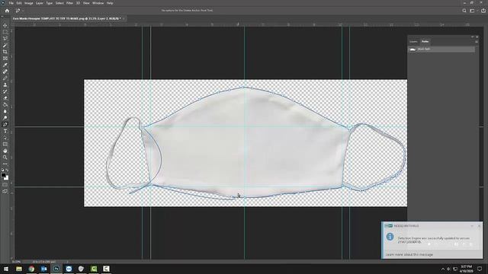Select the Healing Brush tool

[x=5, y=72]
